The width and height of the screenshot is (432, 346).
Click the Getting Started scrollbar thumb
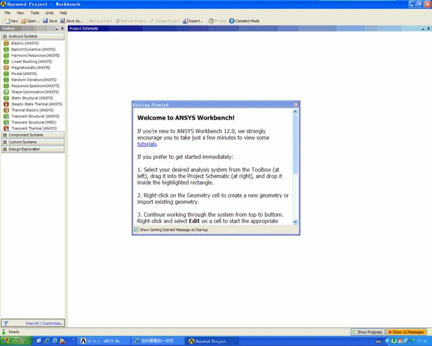click(x=295, y=145)
